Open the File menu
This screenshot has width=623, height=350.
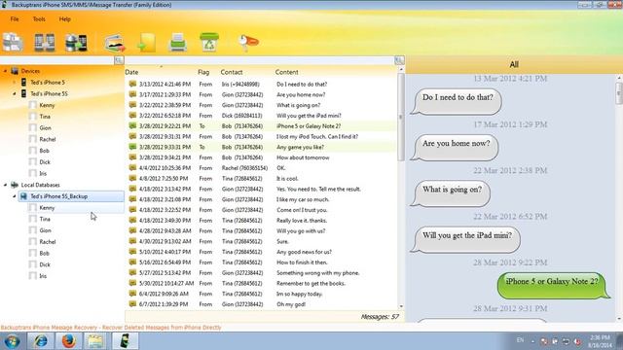pyautogui.click(x=15, y=19)
